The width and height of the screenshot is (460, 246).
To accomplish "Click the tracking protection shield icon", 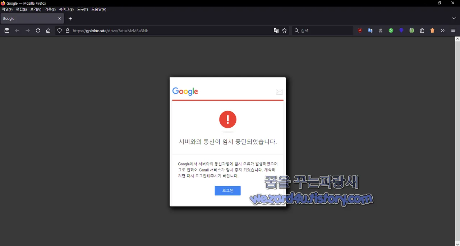I will click(x=60, y=31).
